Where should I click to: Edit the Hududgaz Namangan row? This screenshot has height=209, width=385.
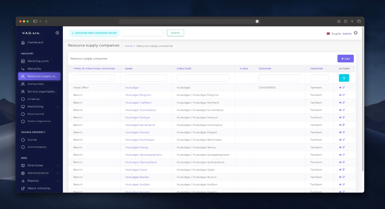[343, 140]
